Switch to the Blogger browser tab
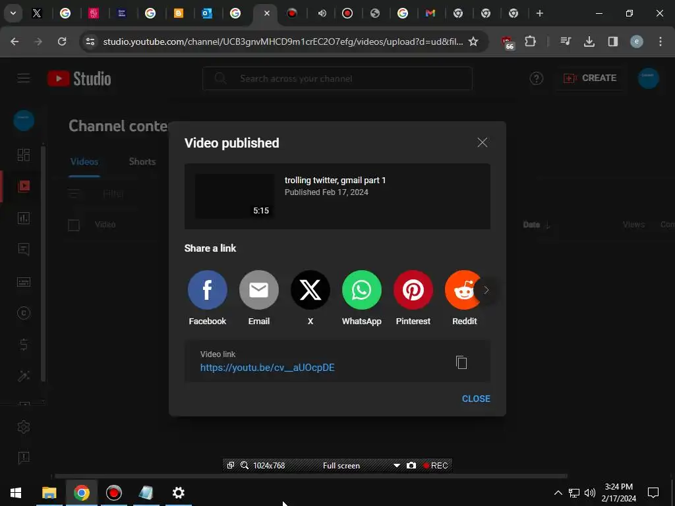675x506 pixels. [178, 13]
